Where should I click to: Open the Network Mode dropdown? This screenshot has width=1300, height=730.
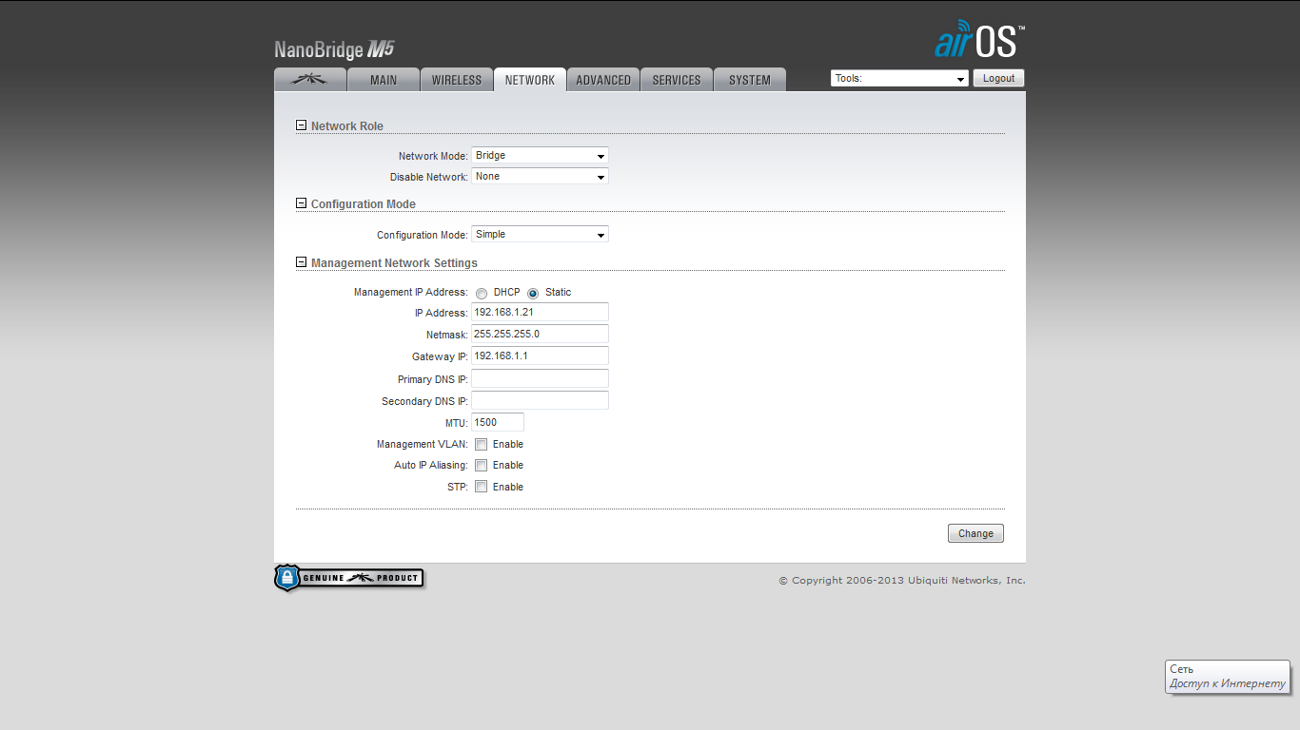[x=540, y=156]
